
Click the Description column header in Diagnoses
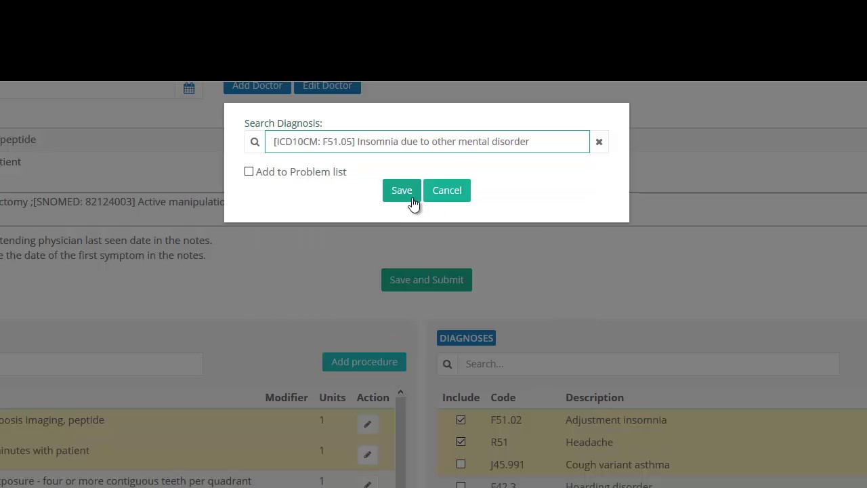point(595,398)
